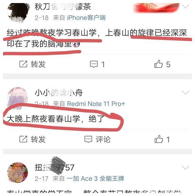Tap the red badge image on first post
195x196 pixels.
(156, 8)
